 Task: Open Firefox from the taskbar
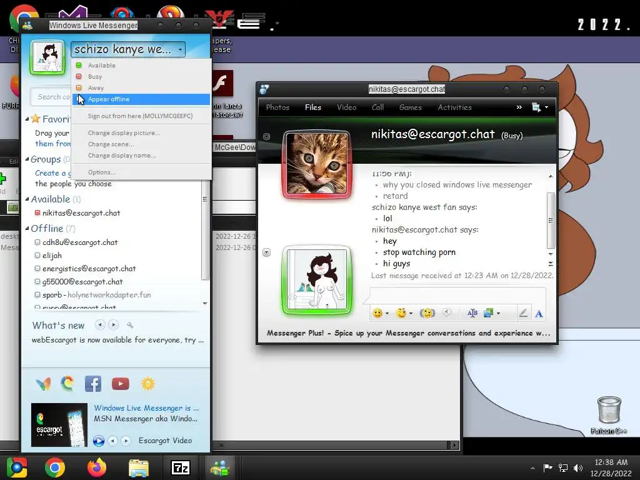tap(97, 467)
